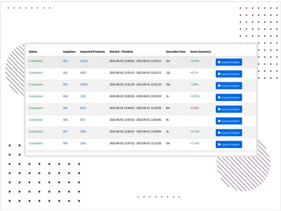
Task: Open imported products count 13528
Action: tap(84, 61)
